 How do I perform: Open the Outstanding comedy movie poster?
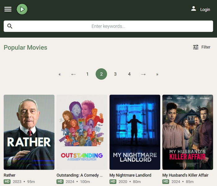82,132
